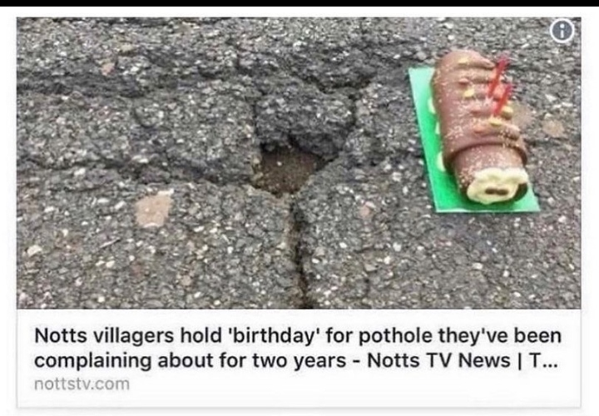
Task: Click the red candles on the cake
Action: click(x=500, y=85)
